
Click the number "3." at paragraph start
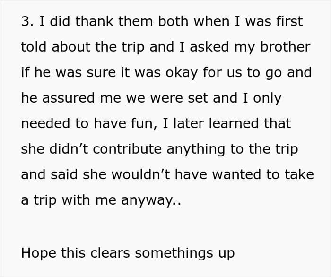(x=27, y=22)
